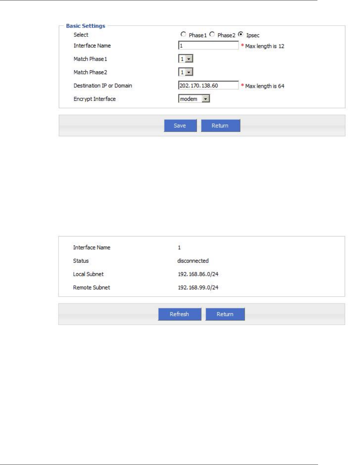
Task: Choose the Ipsec radio button
Action: pyautogui.click(x=241, y=34)
